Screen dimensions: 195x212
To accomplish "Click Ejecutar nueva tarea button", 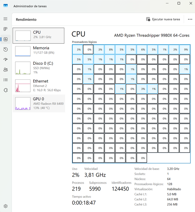I will [163, 19].
